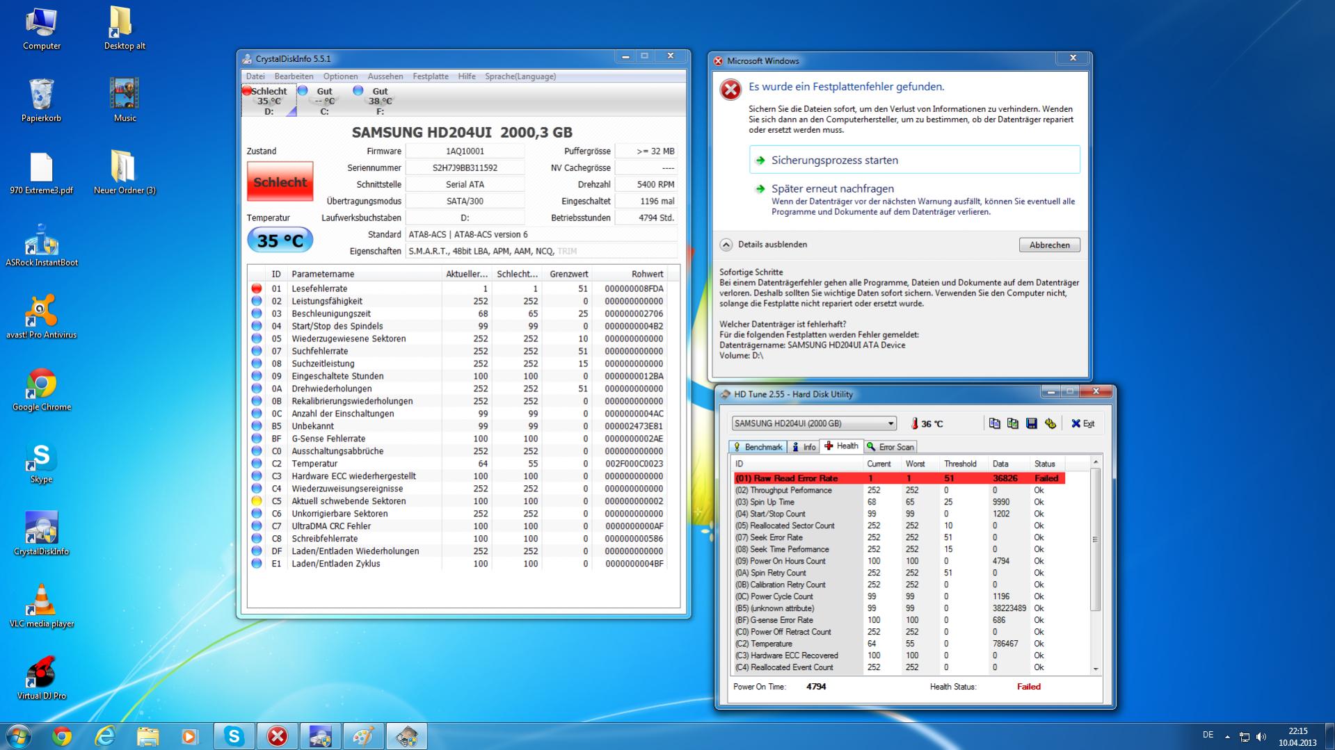Select the UltraDMA CRC Fehler row

(x=457, y=526)
